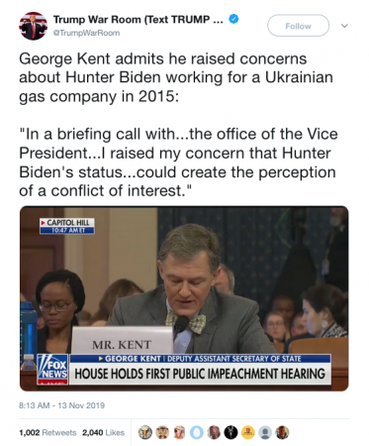This screenshot has width=369, height=446.
Task: Open the 8:13 AM - 13 Nov 2019 timestamp
Action: point(61,405)
